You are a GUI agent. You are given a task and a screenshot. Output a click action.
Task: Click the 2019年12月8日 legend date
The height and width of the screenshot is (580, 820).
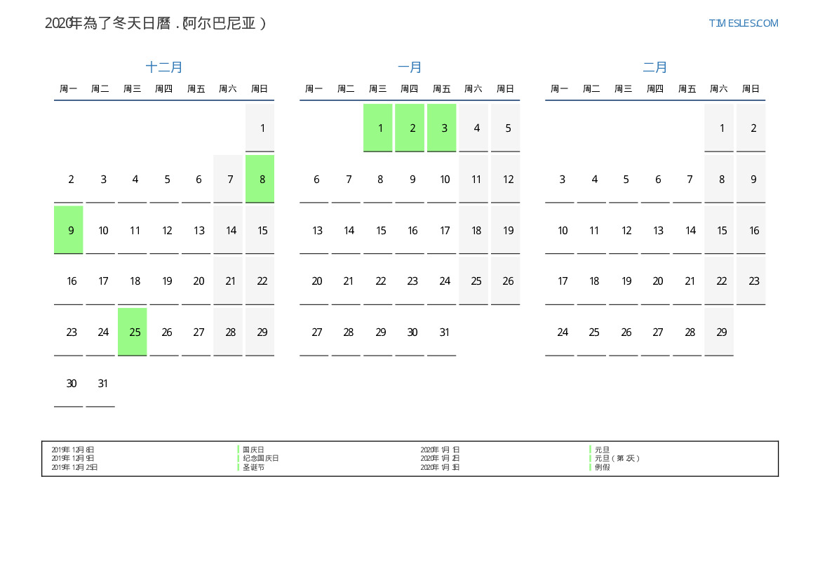(73, 450)
